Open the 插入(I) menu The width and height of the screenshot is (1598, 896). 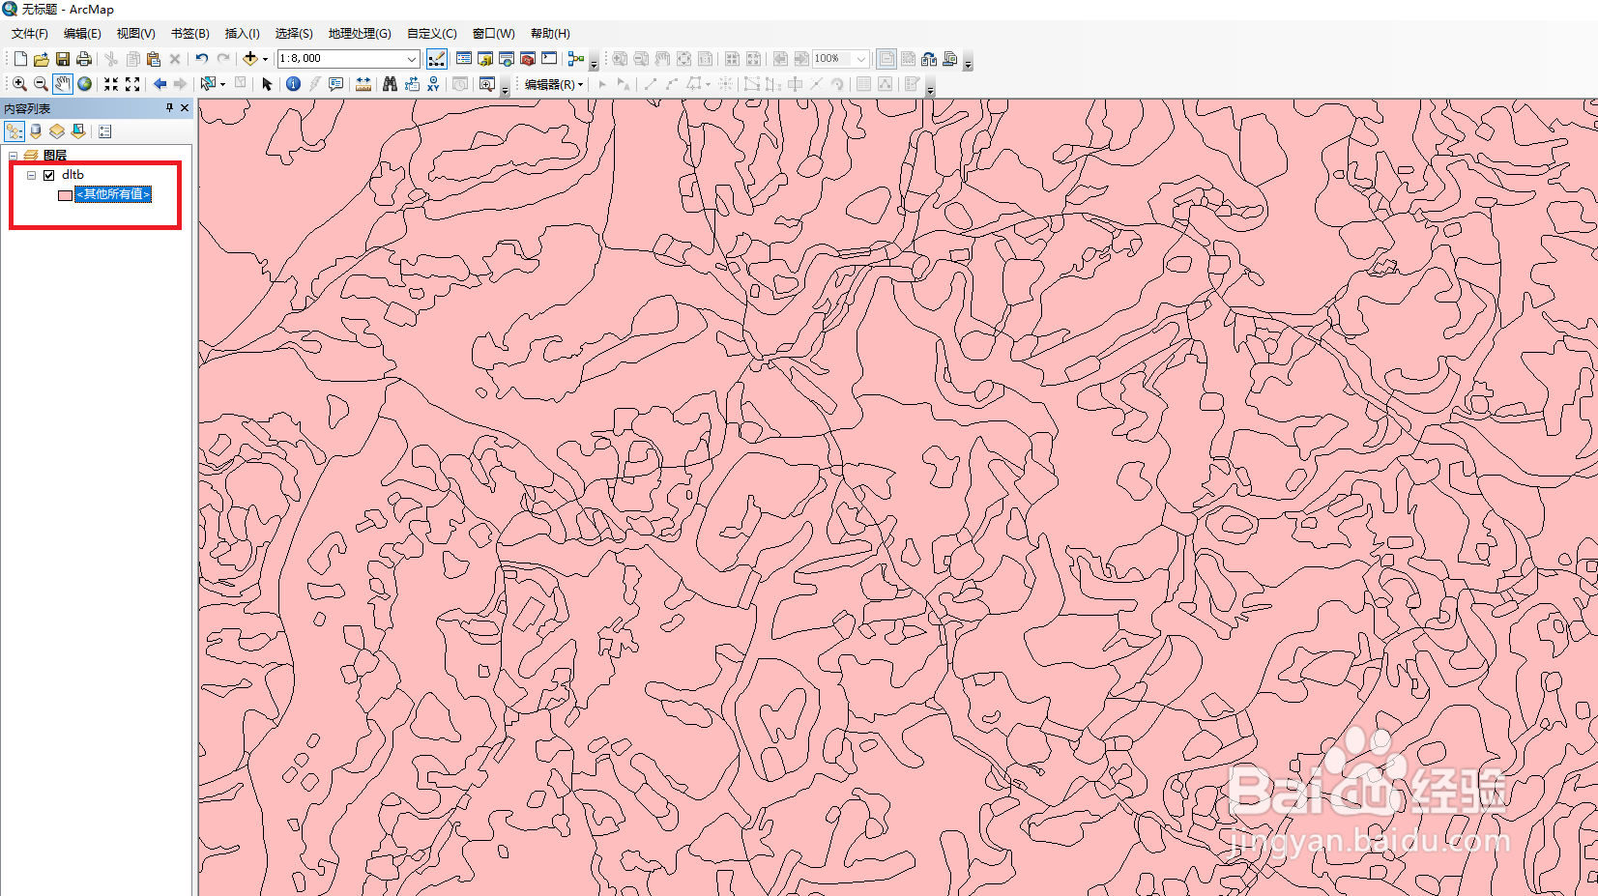242,34
